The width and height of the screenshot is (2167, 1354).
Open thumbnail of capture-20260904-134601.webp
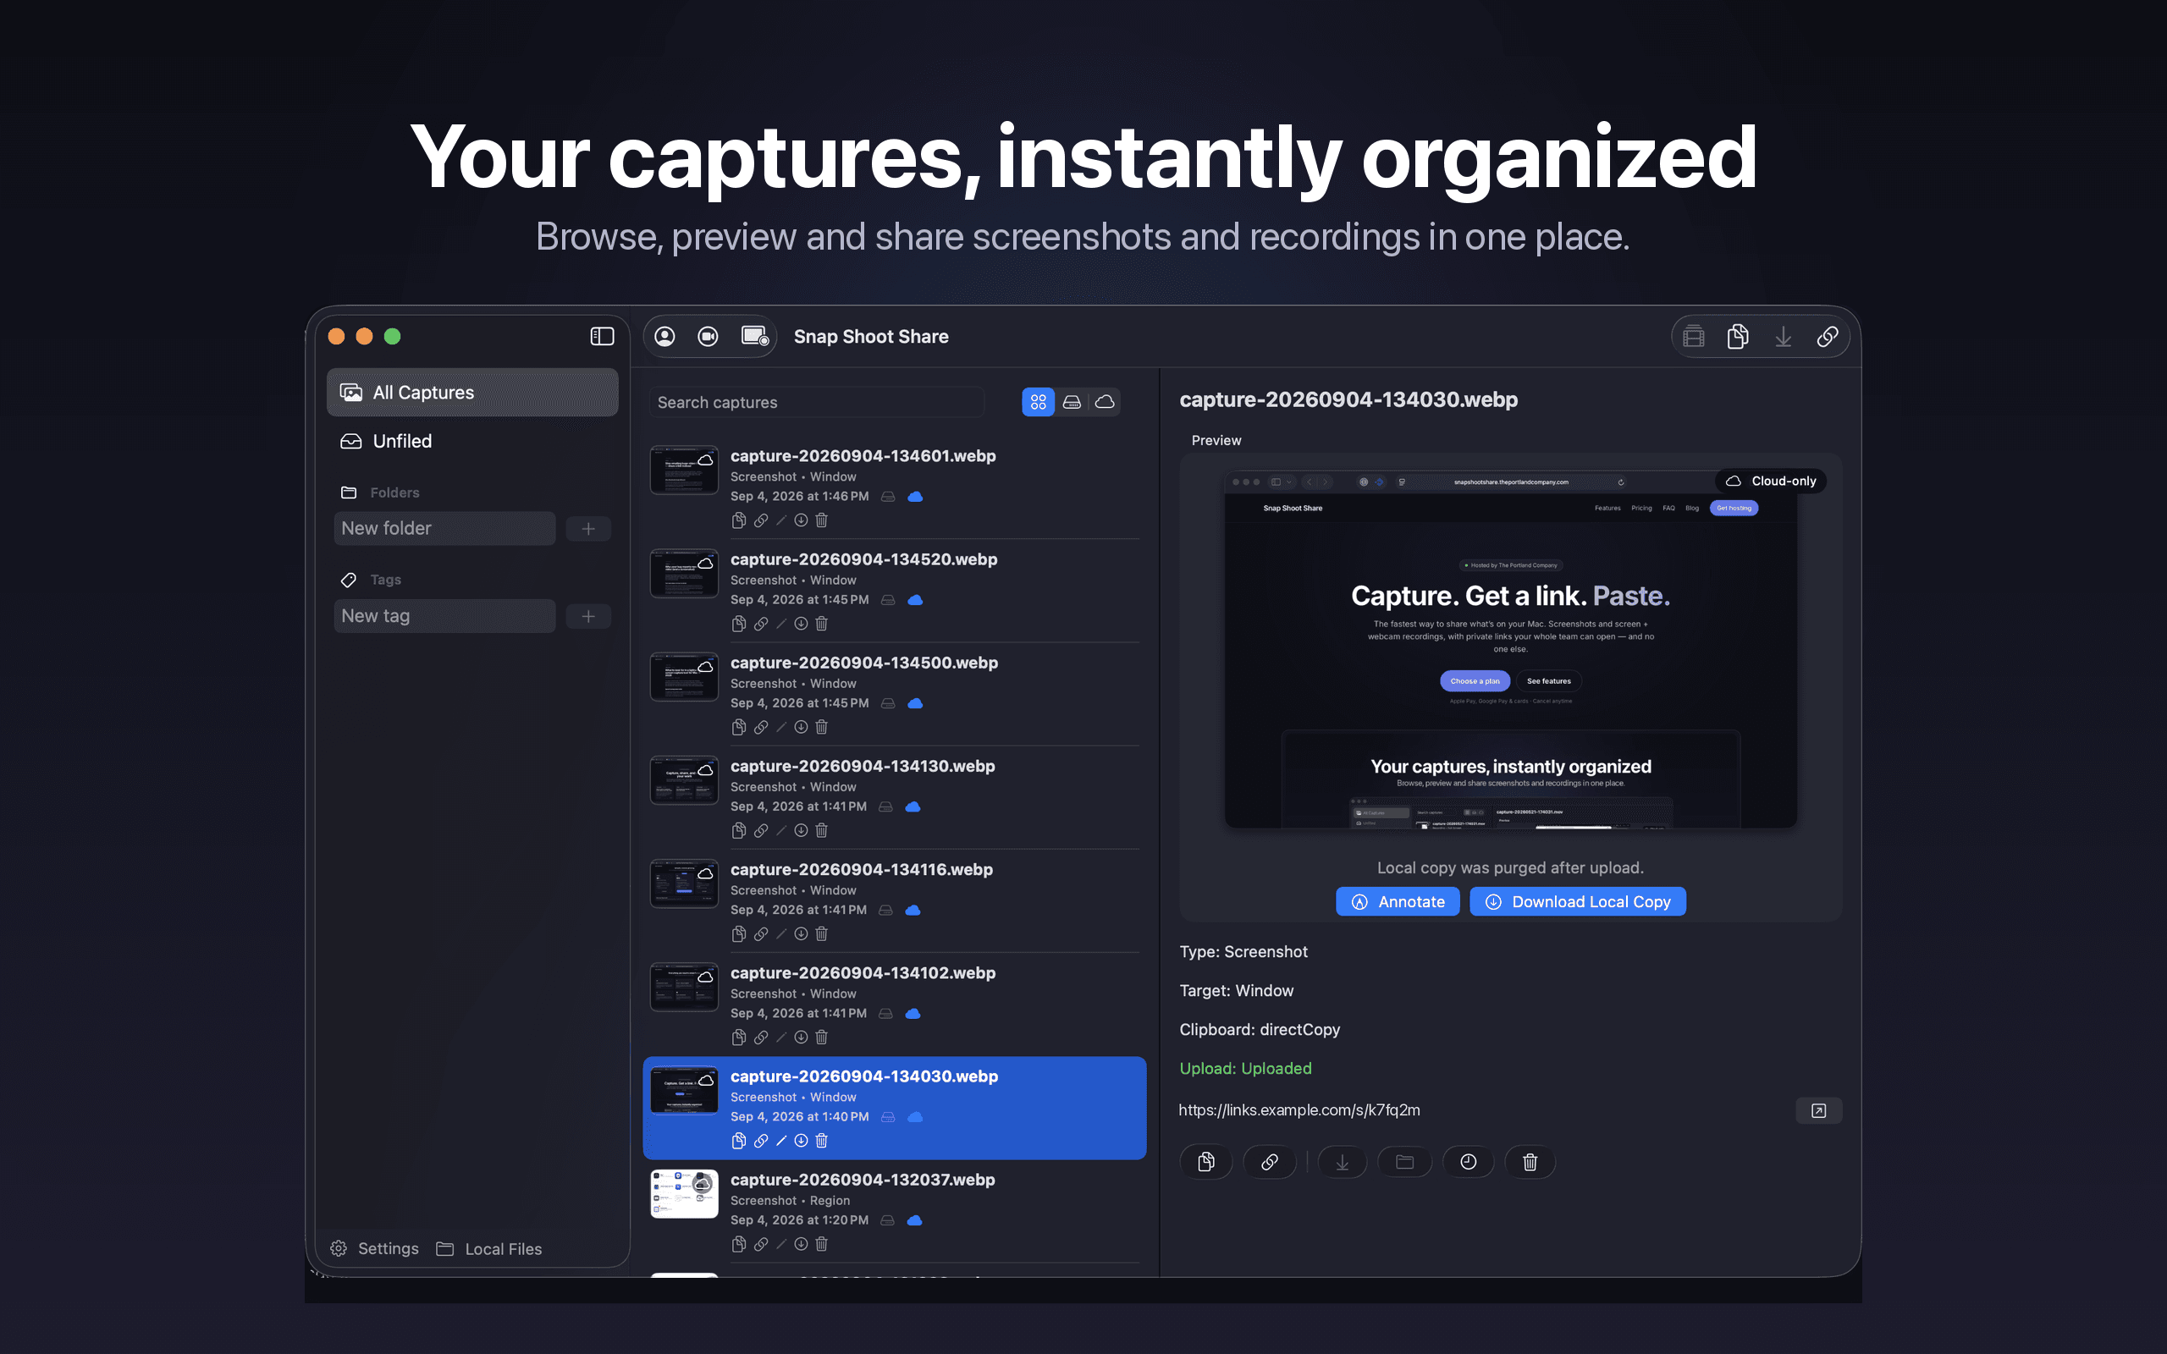[684, 471]
